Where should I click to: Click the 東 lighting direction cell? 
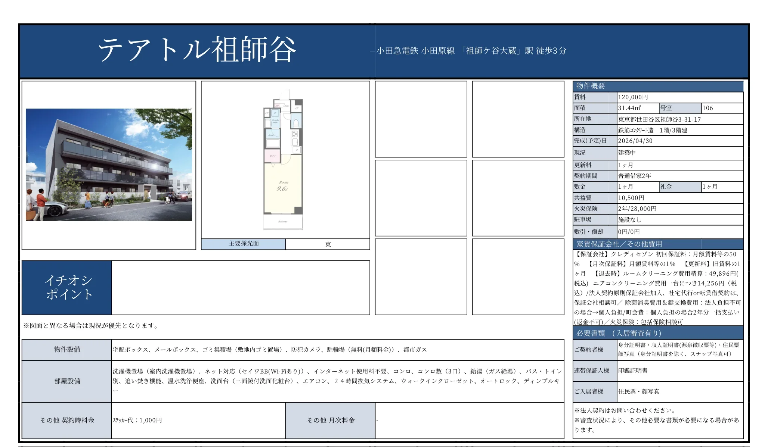click(328, 244)
